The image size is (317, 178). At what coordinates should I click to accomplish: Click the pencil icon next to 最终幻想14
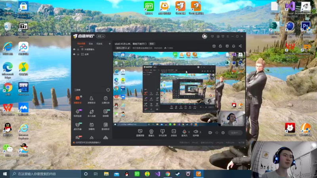click(128, 48)
